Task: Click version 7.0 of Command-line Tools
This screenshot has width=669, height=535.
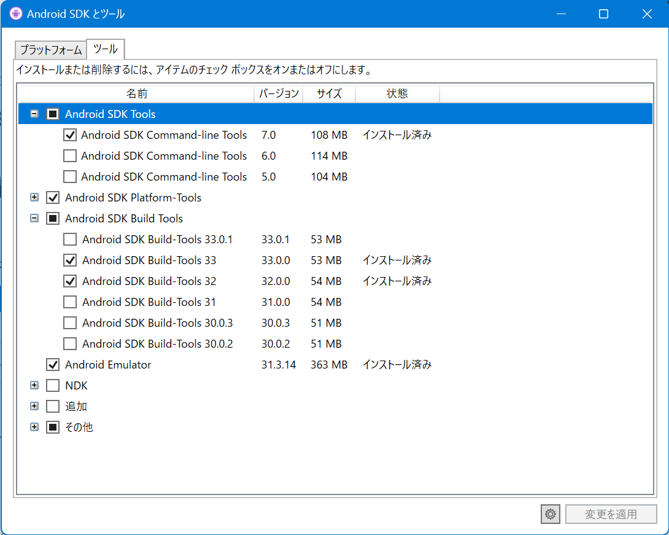Action: (268, 135)
